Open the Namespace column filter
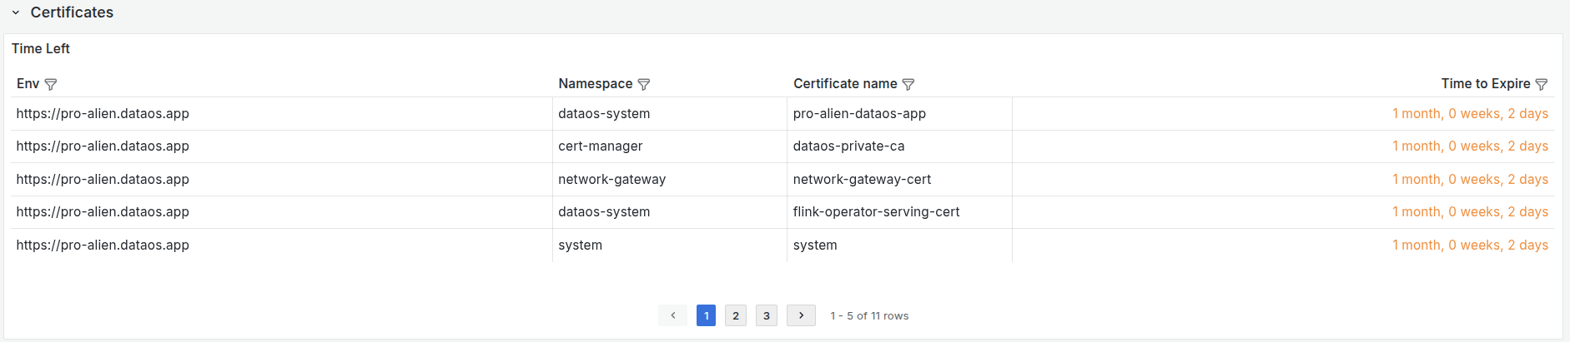The image size is (1570, 342). tap(644, 84)
